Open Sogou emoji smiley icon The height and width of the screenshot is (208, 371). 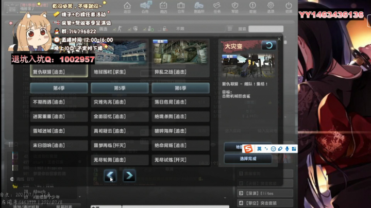point(273,149)
